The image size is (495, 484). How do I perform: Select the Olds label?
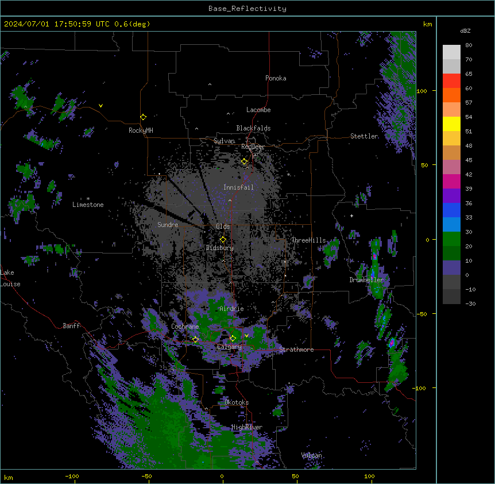[x=223, y=226]
